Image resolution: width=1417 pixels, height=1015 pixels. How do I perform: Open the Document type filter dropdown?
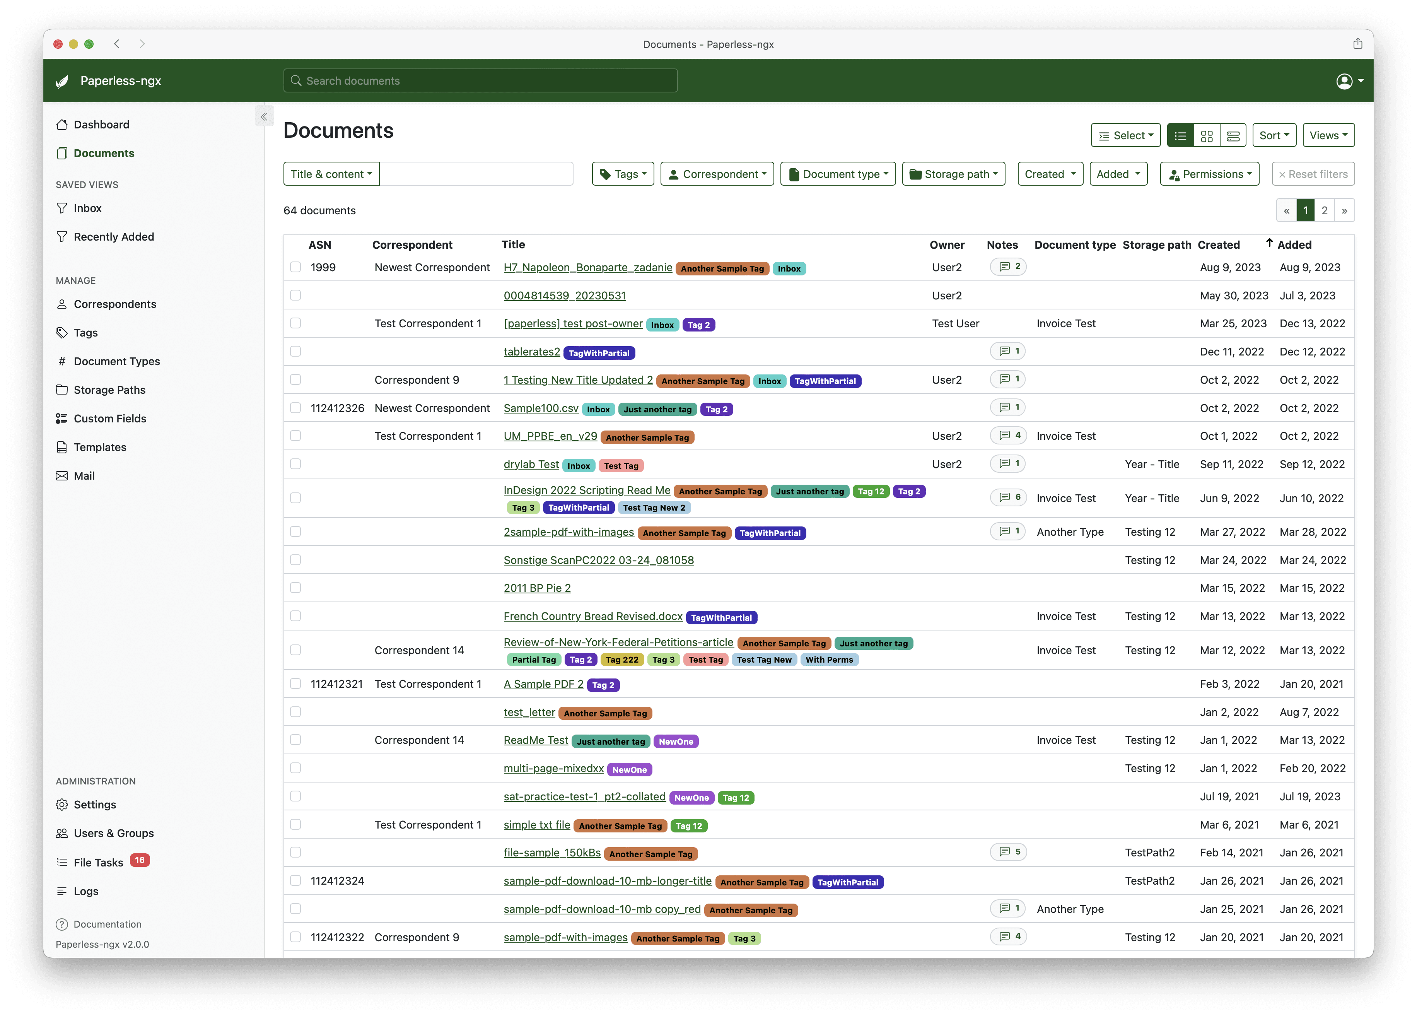point(838,174)
